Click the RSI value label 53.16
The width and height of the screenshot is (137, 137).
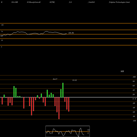71,33
